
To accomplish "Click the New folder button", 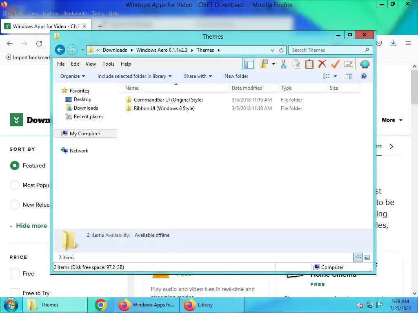I will coord(236,76).
